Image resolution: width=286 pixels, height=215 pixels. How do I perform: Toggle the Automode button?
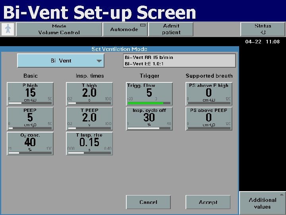pyautogui.click(x=125, y=29)
